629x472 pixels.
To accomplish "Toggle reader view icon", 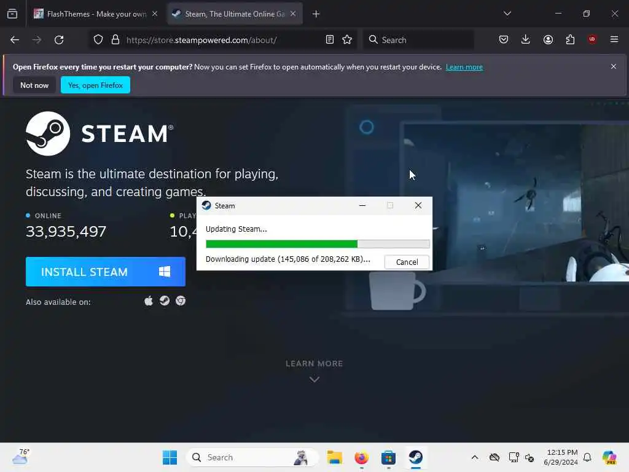I will [x=330, y=40].
